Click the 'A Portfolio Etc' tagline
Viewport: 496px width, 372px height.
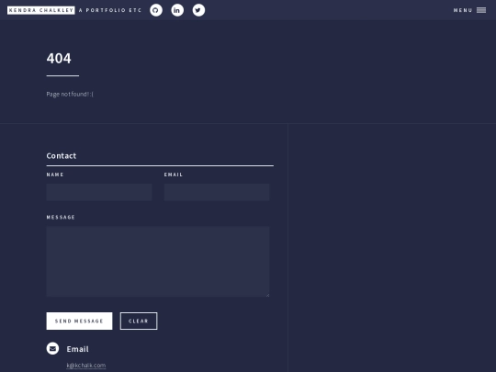pos(110,10)
